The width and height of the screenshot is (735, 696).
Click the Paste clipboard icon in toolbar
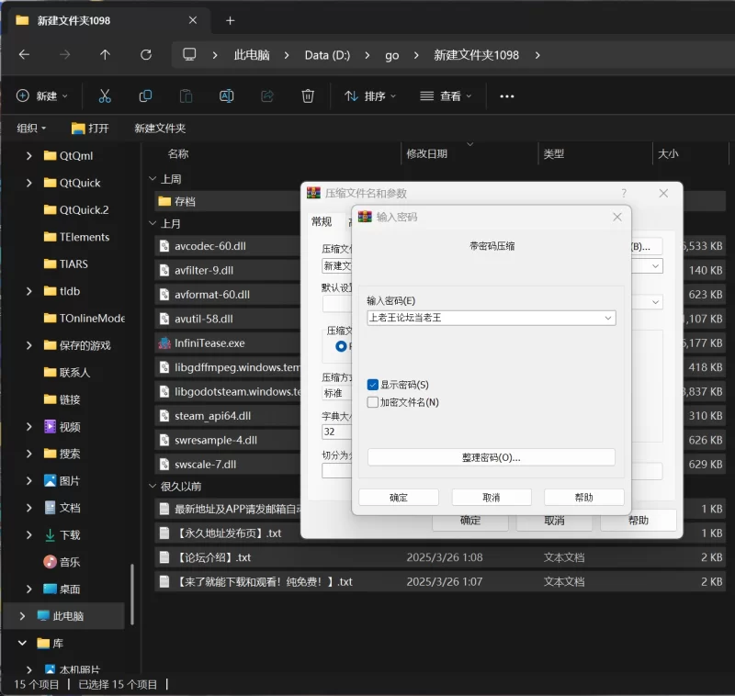[x=187, y=96]
